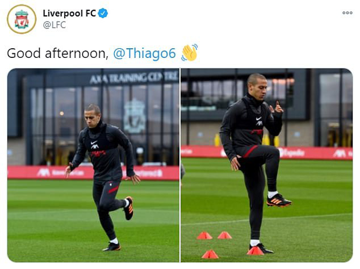Click the blue verified badge
The image size is (360, 269).
pos(103,13)
